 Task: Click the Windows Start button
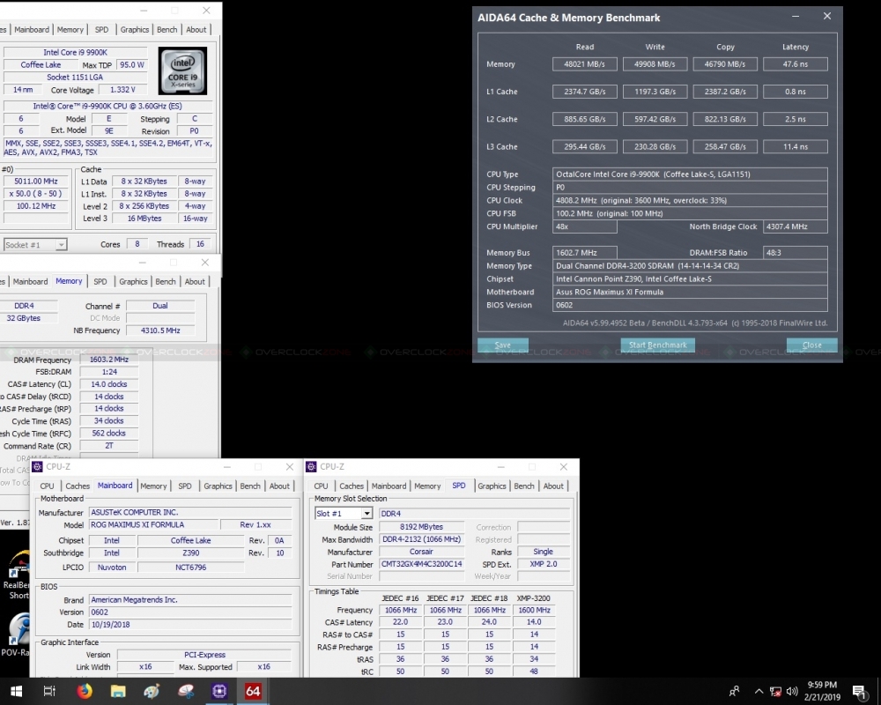(16, 691)
